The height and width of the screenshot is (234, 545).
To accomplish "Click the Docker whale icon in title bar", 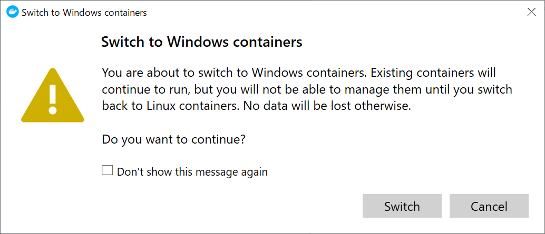I will pos(12,12).
